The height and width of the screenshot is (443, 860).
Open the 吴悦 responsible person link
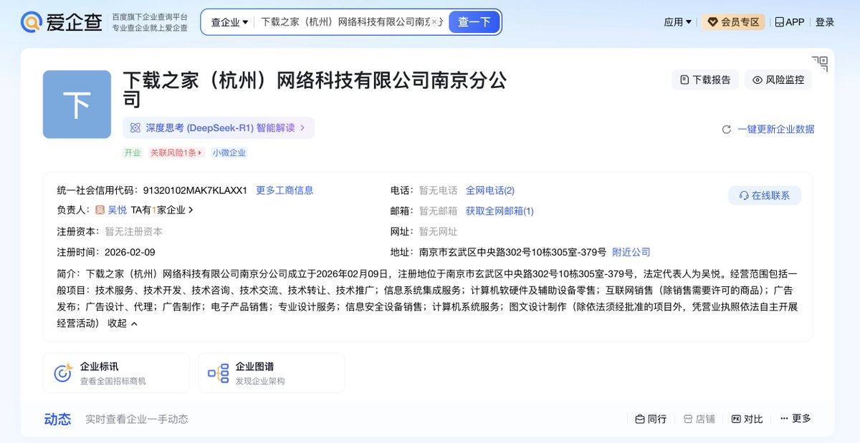pyautogui.click(x=117, y=210)
